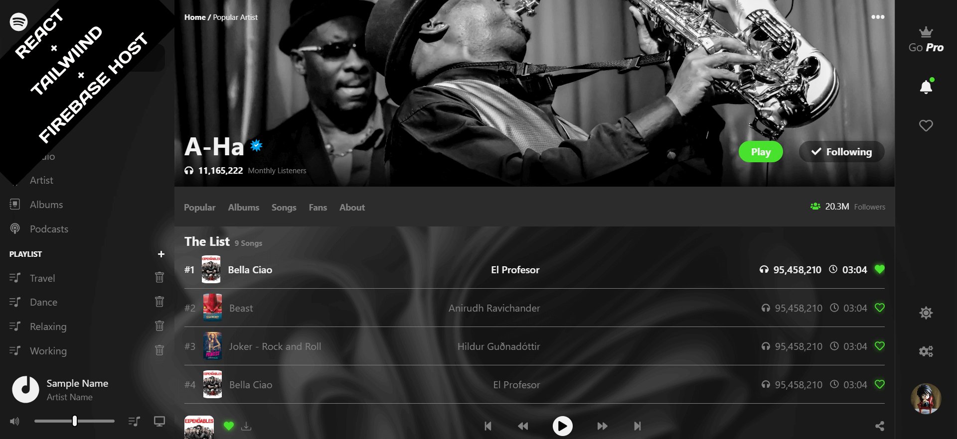Open favorites heart in right sidebar
Image resolution: width=957 pixels, height=439 pixels.
[x=926, y=125]
